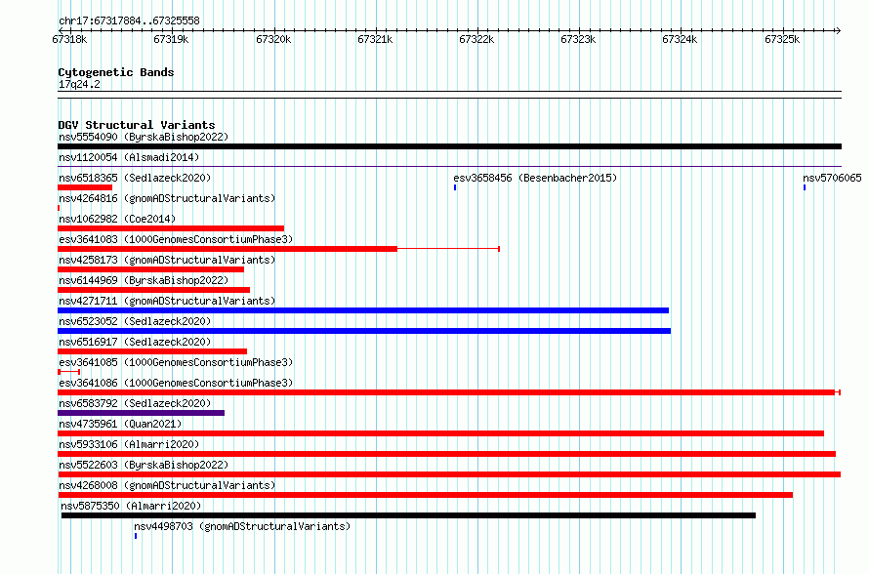Open the nsv4498703 (gnomADStructuralVariants) label
This screenshot has width=869, height=574.
point(242,526)
